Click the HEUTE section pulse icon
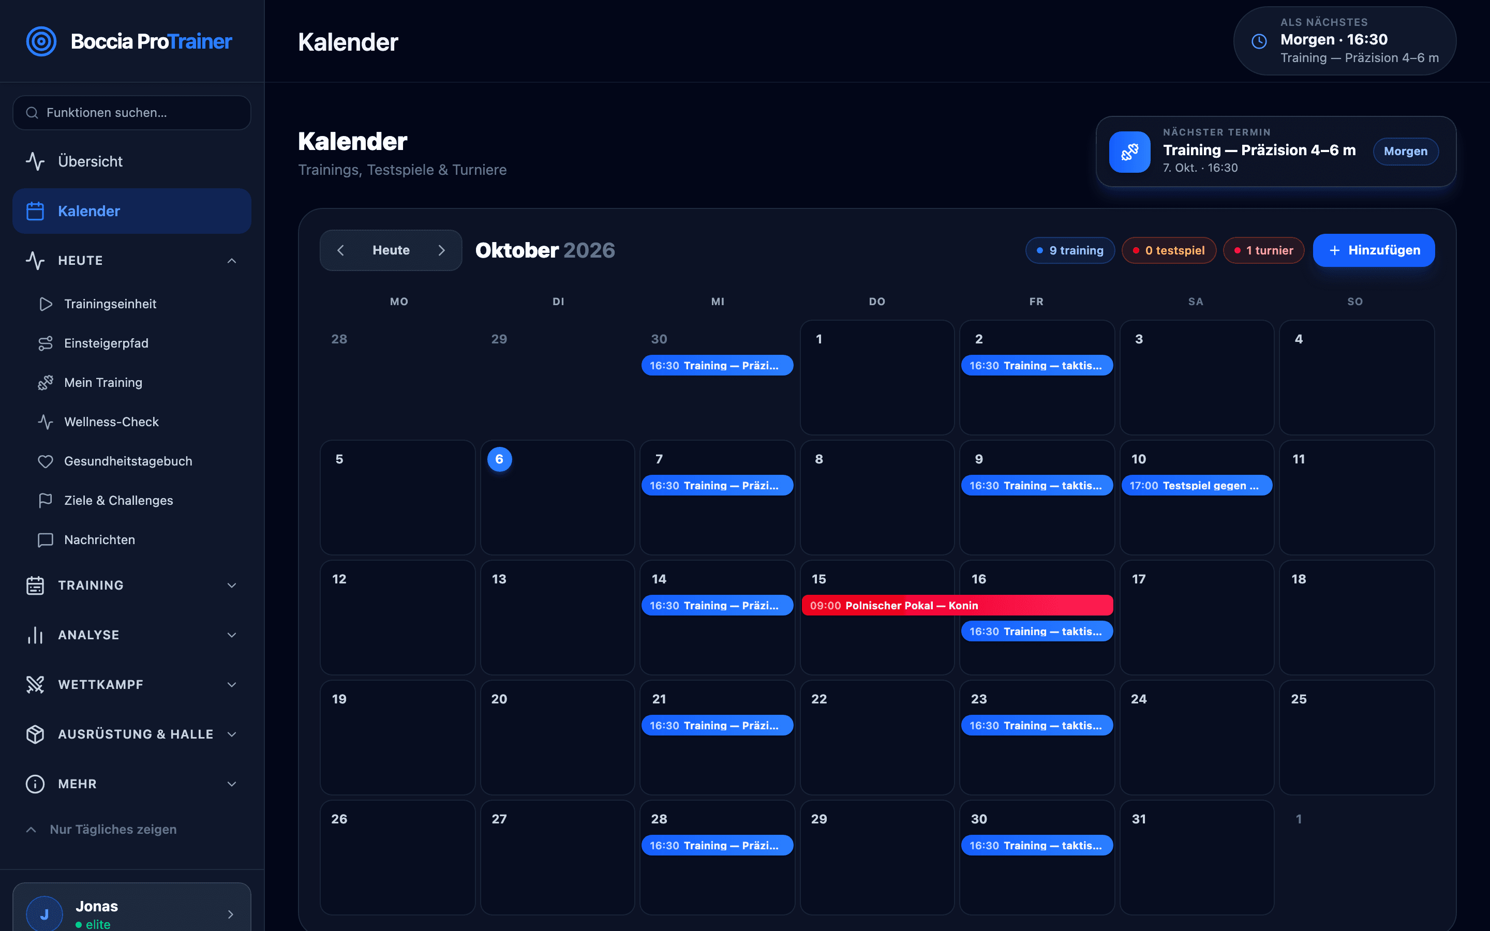The height and width of the screenshot is (931, 1490). pyautogui.click(x=35, y=261)
